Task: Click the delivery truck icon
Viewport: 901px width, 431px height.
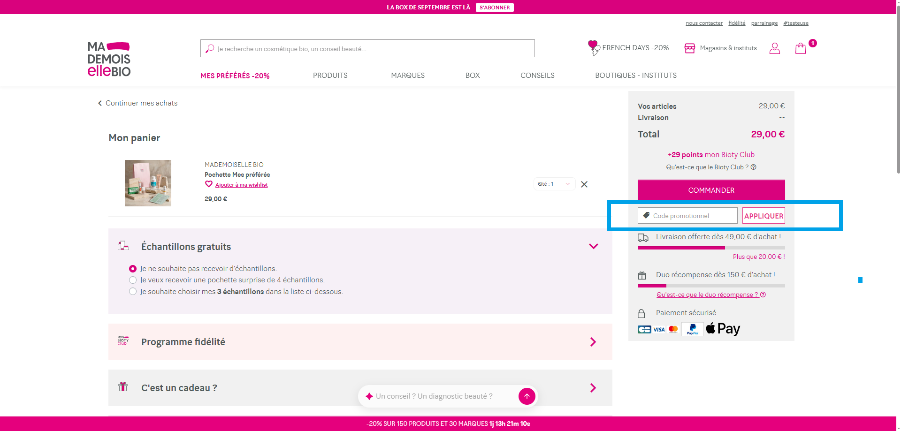Action: [x=643, y=238]
